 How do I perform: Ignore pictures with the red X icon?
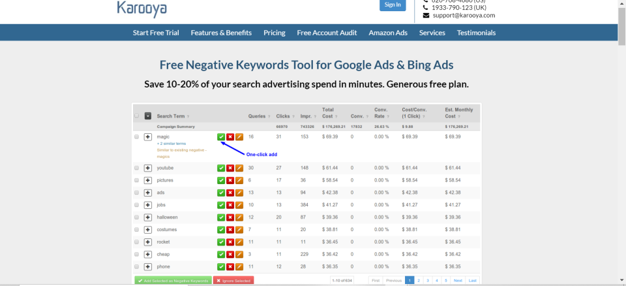(x=230, y=180)
